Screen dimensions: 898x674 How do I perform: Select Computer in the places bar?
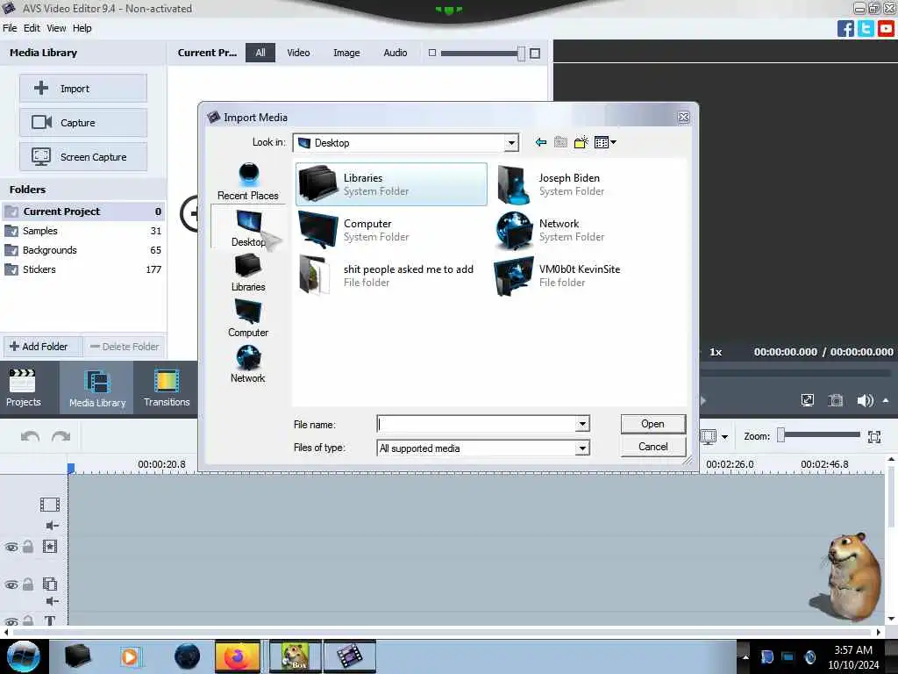tap(248, 319)
